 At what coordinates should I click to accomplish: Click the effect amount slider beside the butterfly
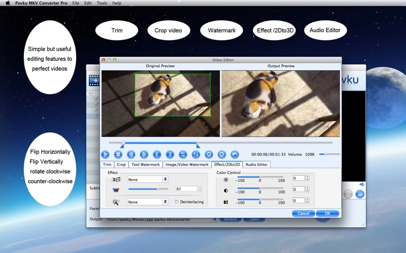[148, 189]
